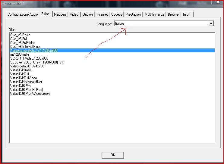The height and width of the screenshot is (164, 224).
Task: Open the Configurazione Audio tab
Action: [x=23, y=14]
